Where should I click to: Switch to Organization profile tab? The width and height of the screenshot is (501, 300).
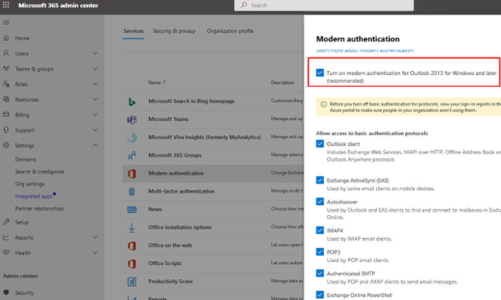click(x=230, y=31)
